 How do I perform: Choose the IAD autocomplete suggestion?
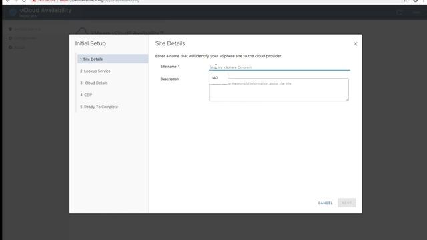click(218, 78)
